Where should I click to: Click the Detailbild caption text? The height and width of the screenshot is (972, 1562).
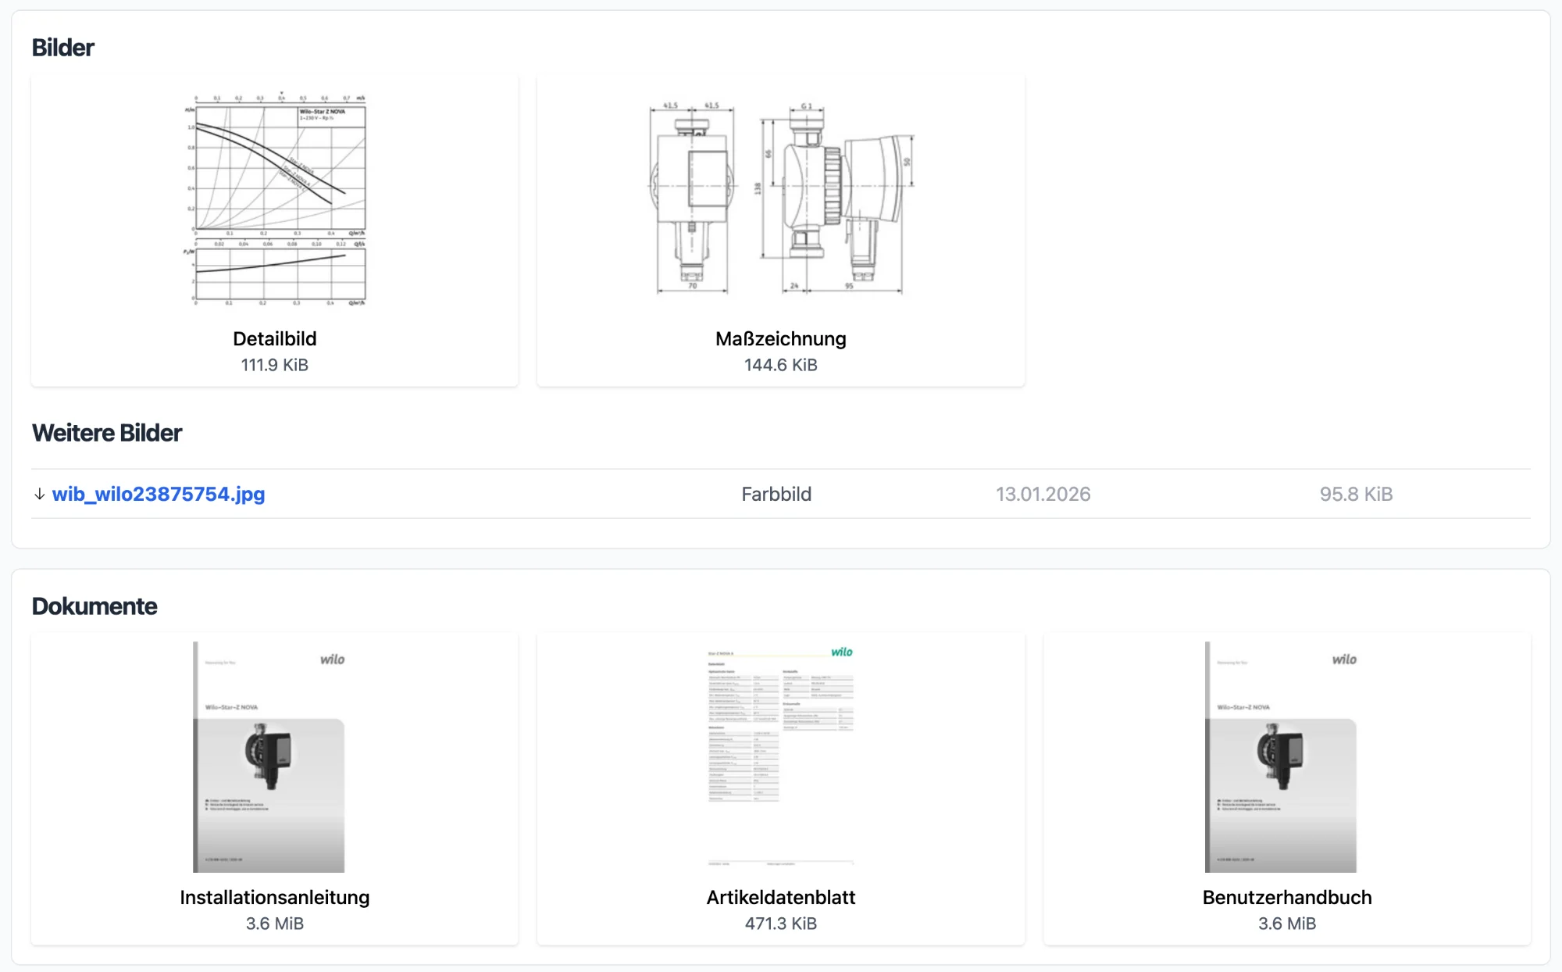(274, 338)
